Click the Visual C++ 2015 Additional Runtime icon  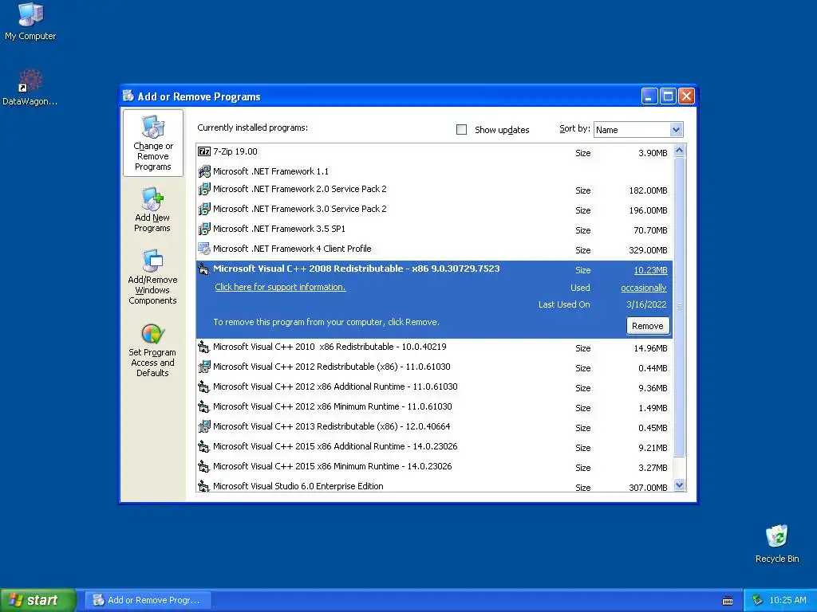pyautogui.click(x=203, y=446)
